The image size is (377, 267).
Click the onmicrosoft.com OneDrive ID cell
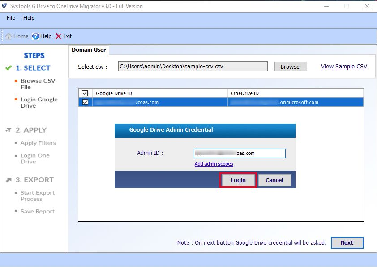point(296,102)
